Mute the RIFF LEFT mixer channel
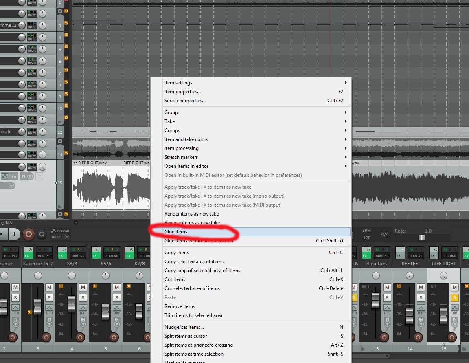The image size is (469, 363). click(421, 287)
